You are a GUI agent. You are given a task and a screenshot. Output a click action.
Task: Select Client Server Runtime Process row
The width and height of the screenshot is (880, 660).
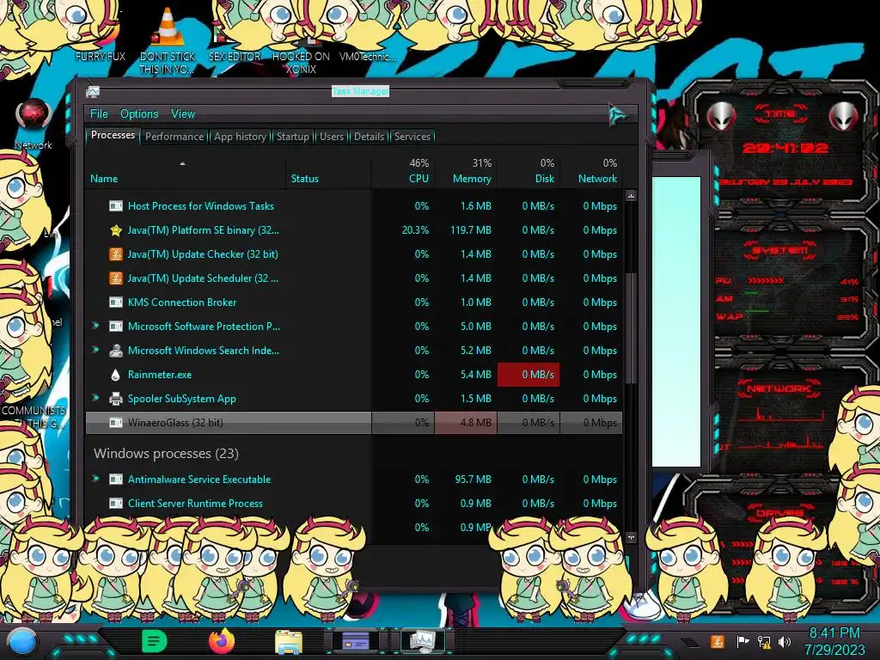tap(354, 504)
